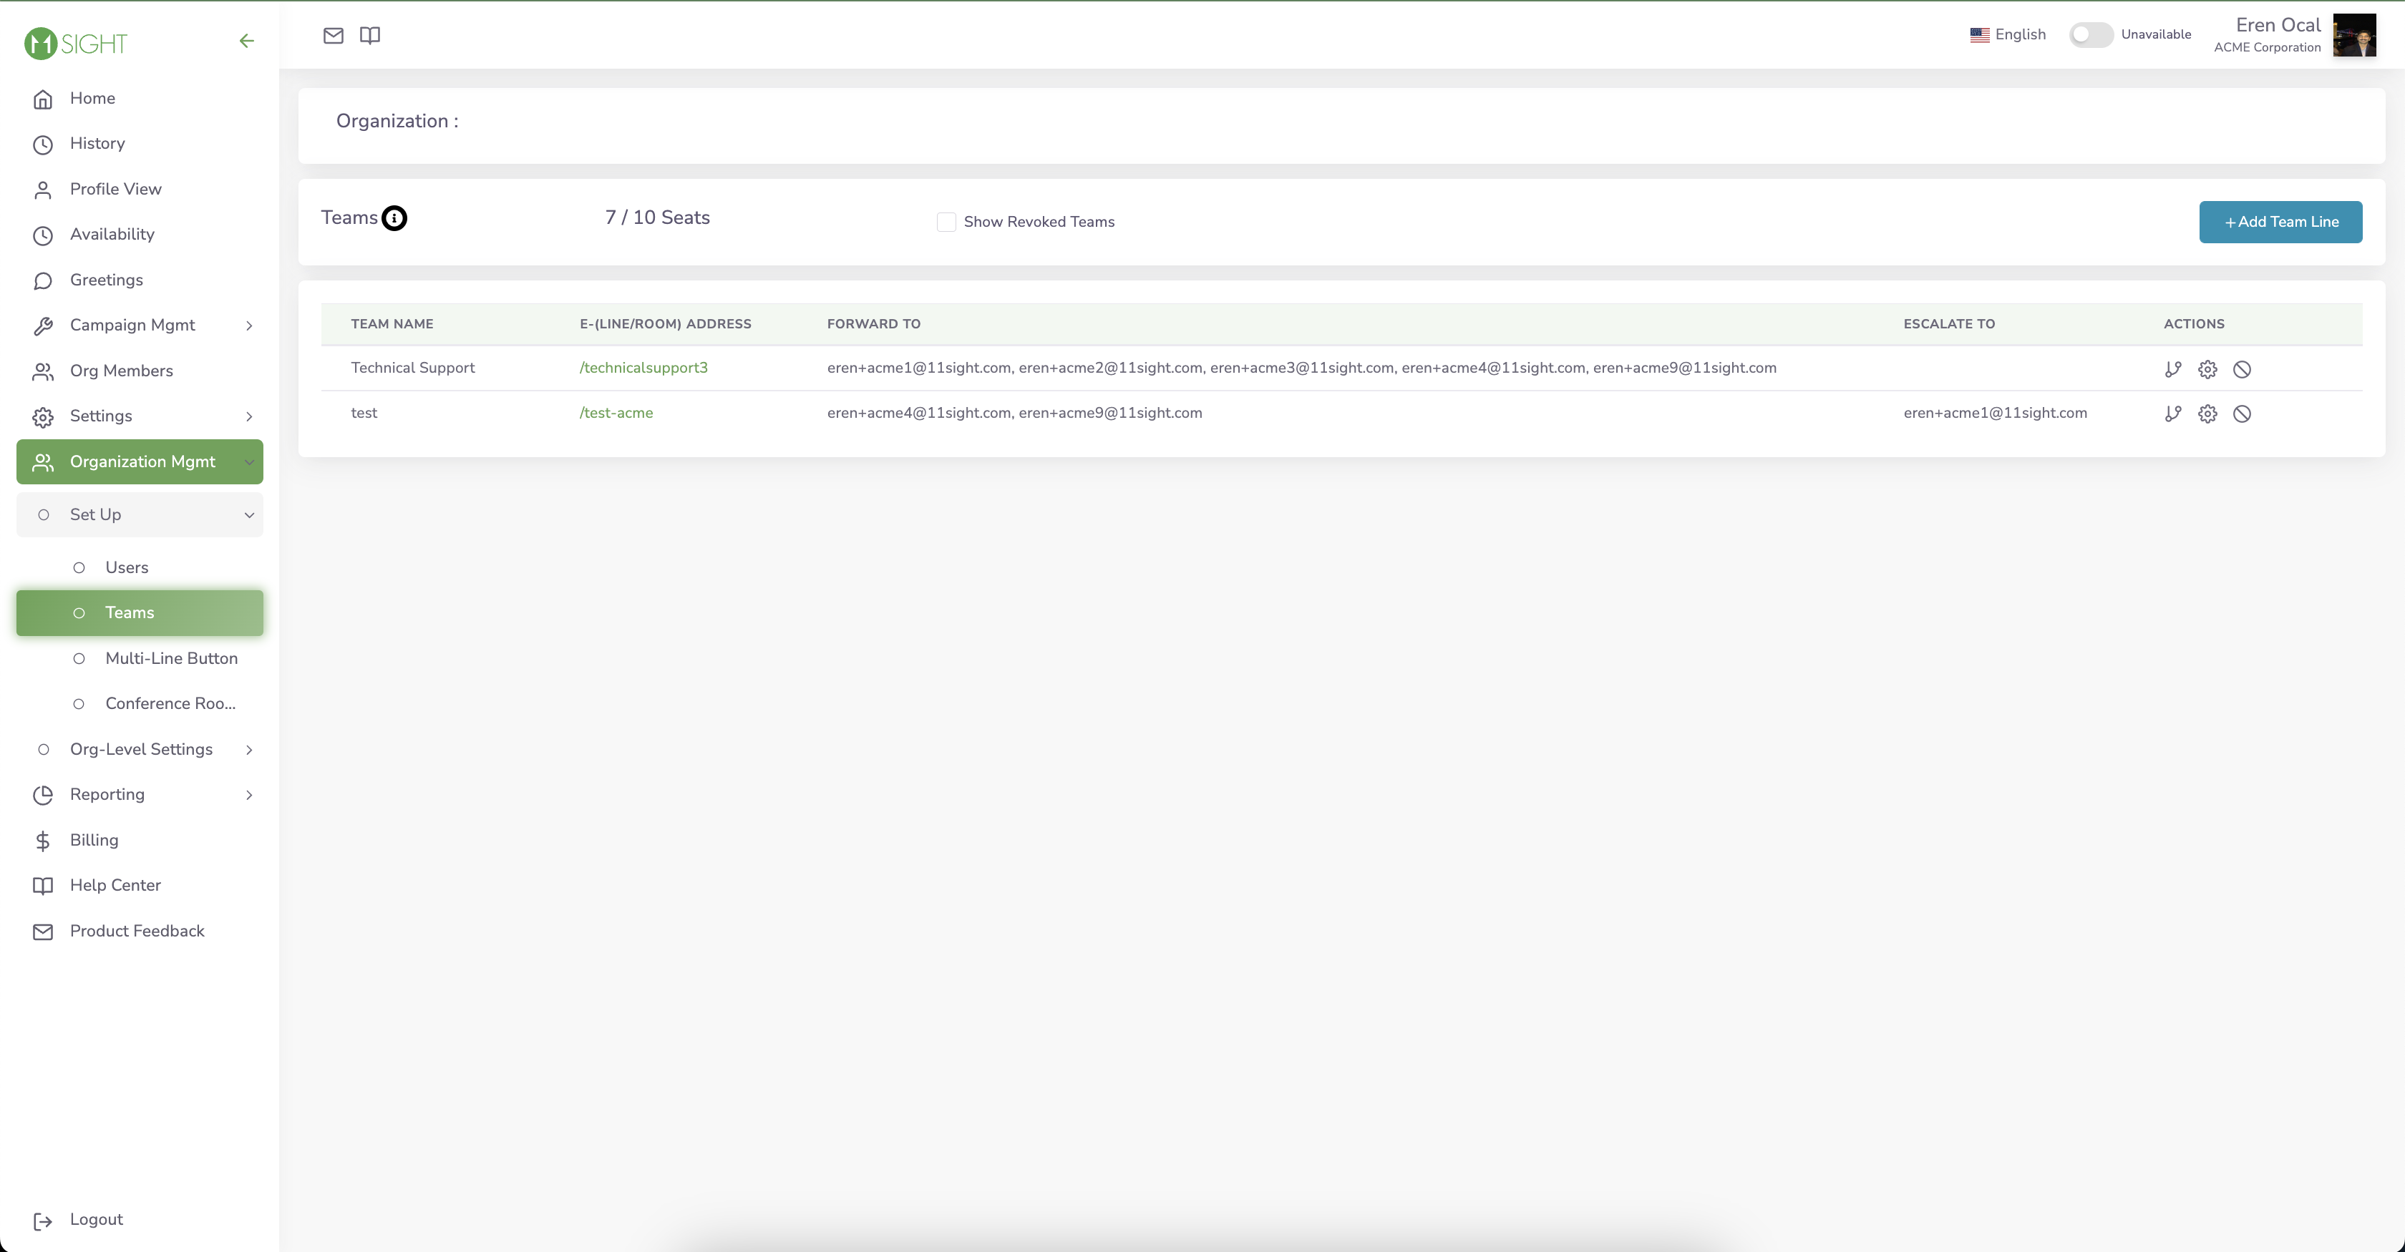The image size is (2405, 1252).
Task: Expand Reporting chevron
Action: pos(249,795)
